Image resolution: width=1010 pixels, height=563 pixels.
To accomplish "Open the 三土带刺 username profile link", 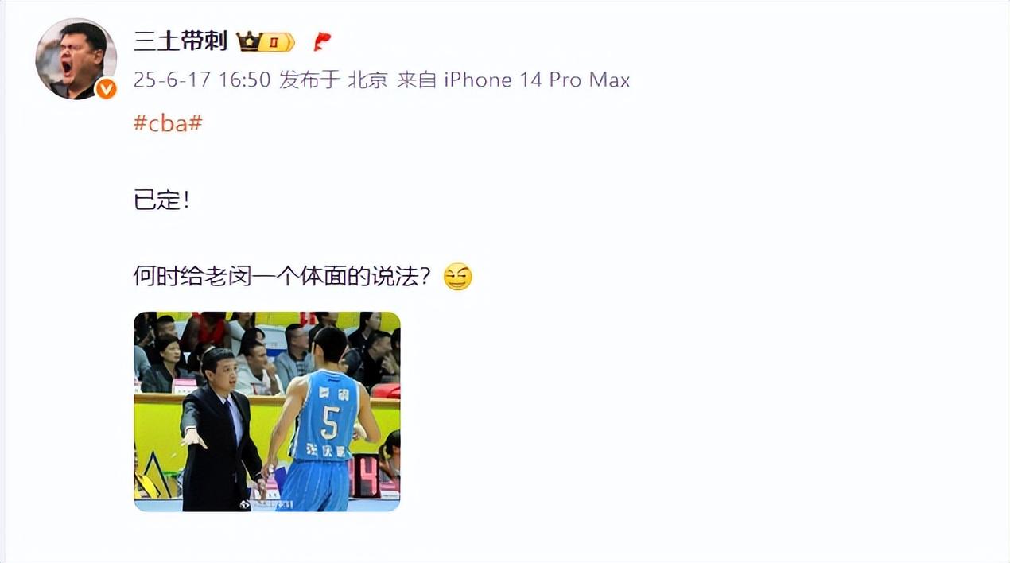I will coord(181,41).
